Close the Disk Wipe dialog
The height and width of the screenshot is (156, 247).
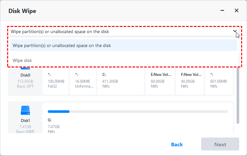(x=237, y=11)
